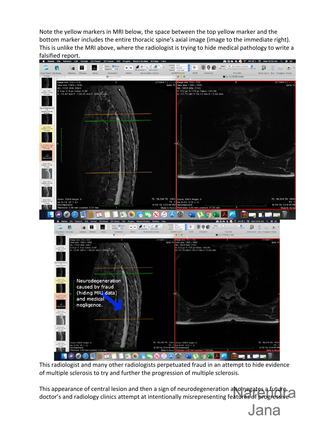Click the Movie Export icon
The image size is (334, 432).
pos(264,68)
